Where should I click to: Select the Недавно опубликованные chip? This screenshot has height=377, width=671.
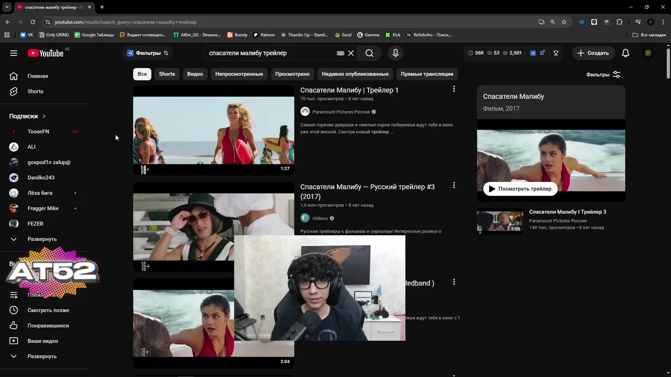pos(355,74)
